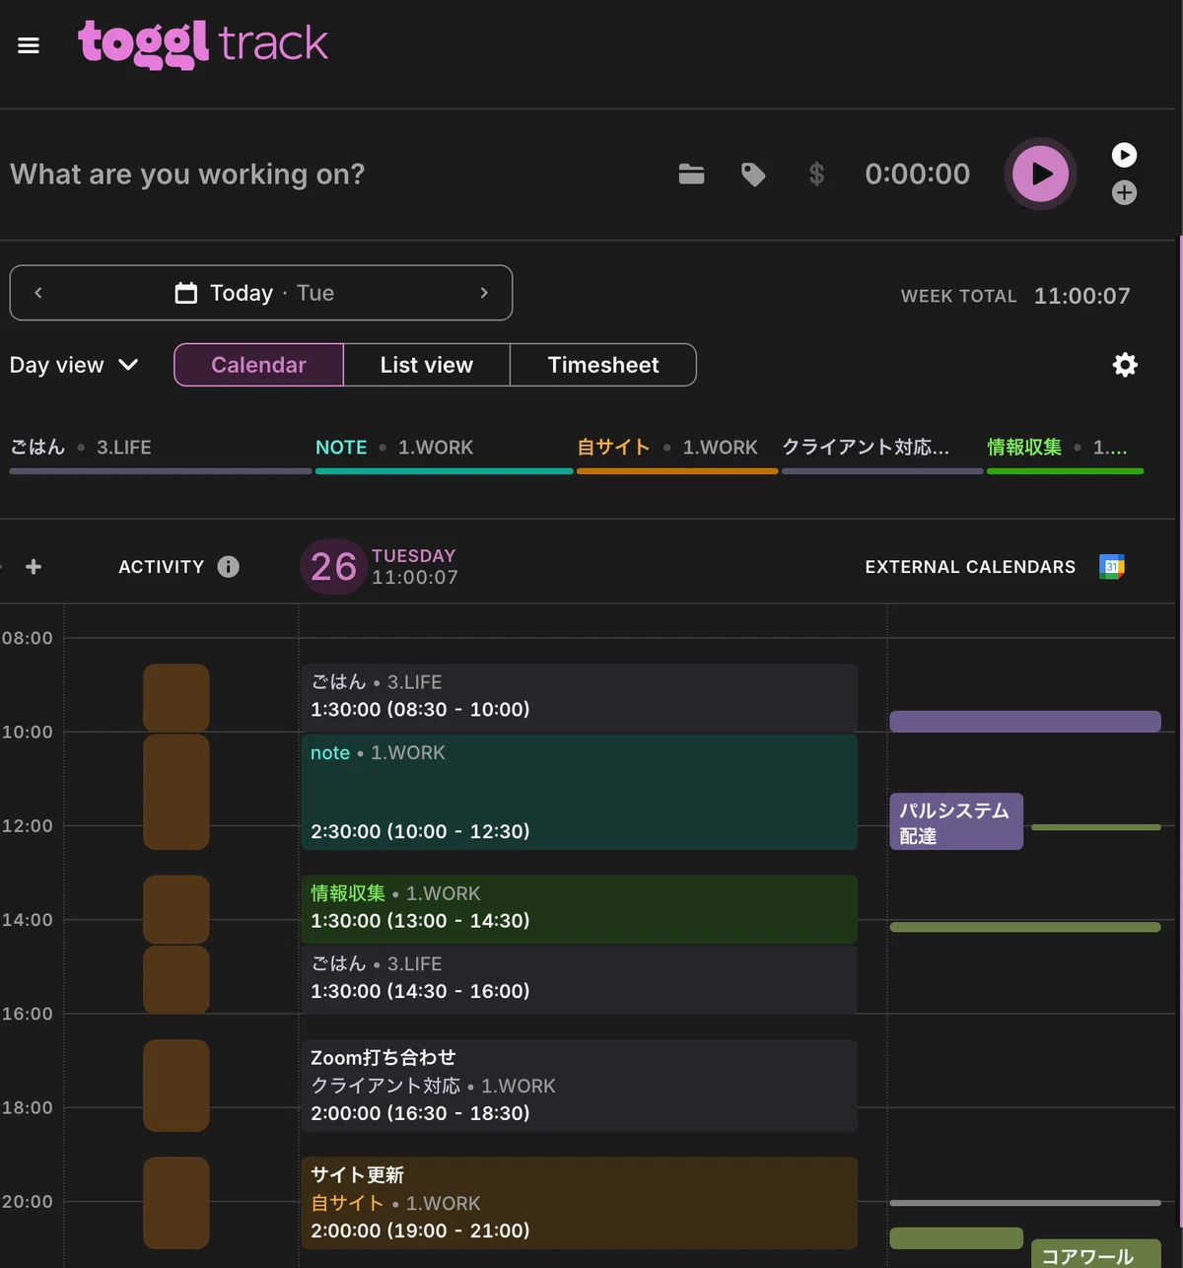Screen dimensions: 1183x1268
Task: Click the toggl track logo
Action: (203, 44)
